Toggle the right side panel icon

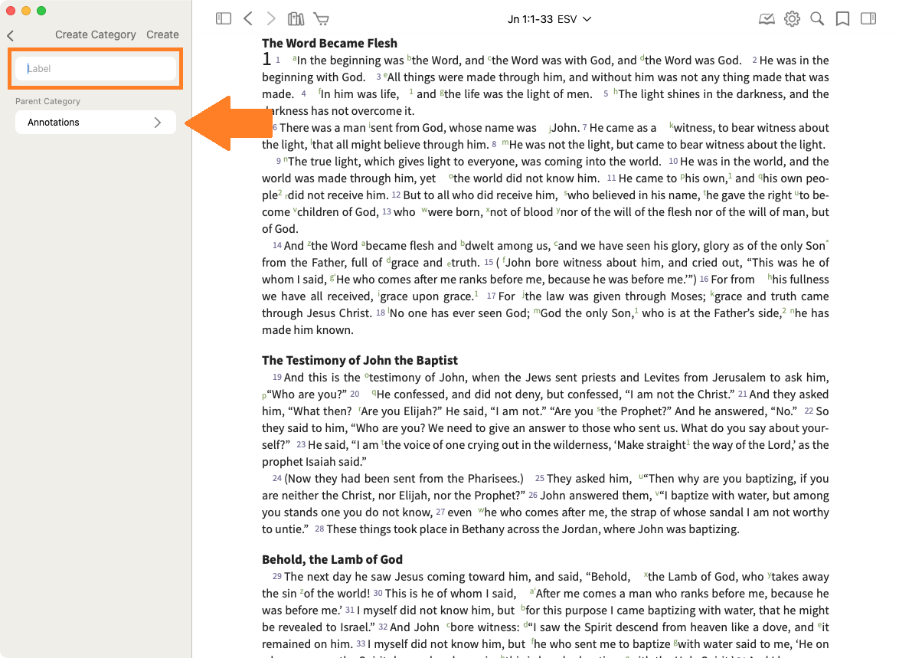pos(868,18)
